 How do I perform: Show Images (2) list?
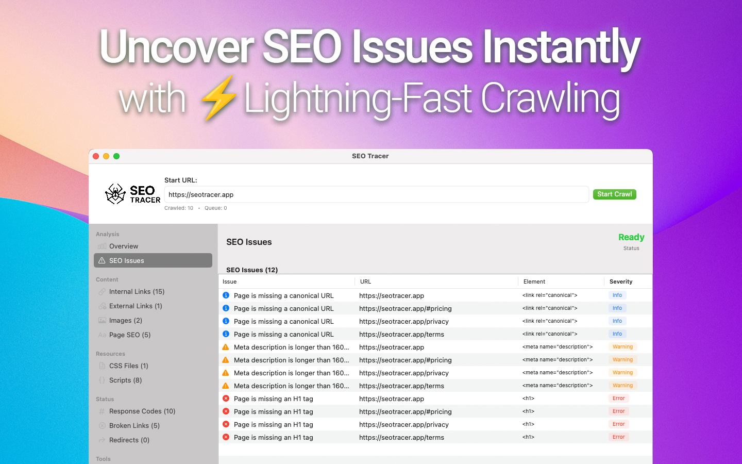click(x=153, y=321)
